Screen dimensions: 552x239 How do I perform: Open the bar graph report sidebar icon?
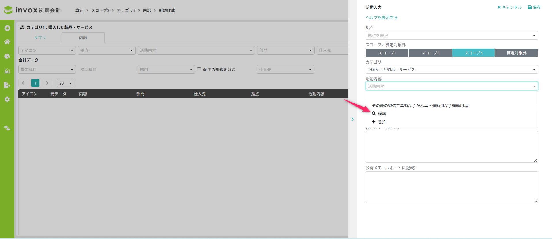7,71
